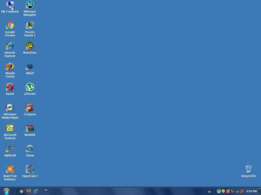Image resolution: width=261 pixels, height=195 pixels.
Task: Open the Windows Start menu orb
Action: (6, 191)
